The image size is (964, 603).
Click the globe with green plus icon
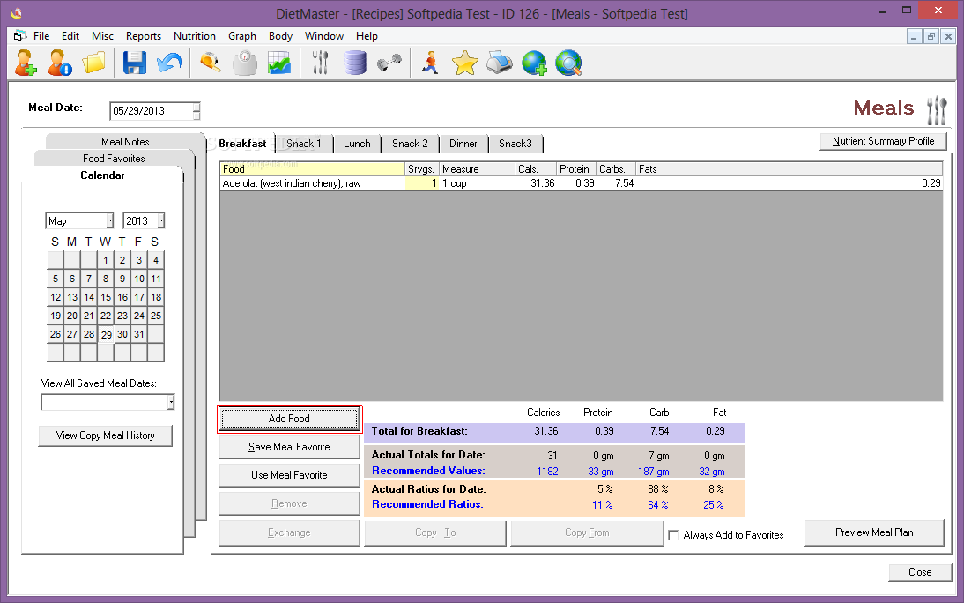[534, 63]
